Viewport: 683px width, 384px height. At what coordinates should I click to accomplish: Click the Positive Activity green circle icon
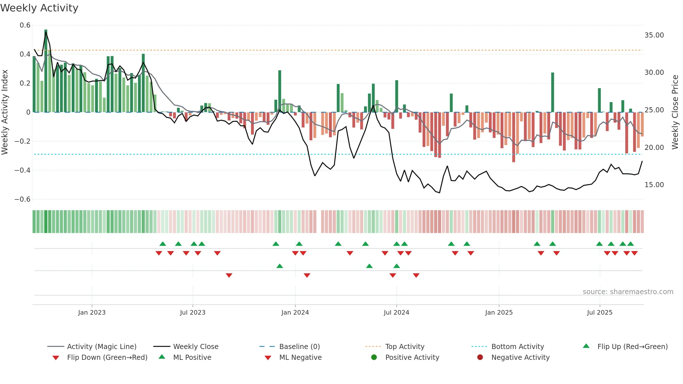(374, 357)
